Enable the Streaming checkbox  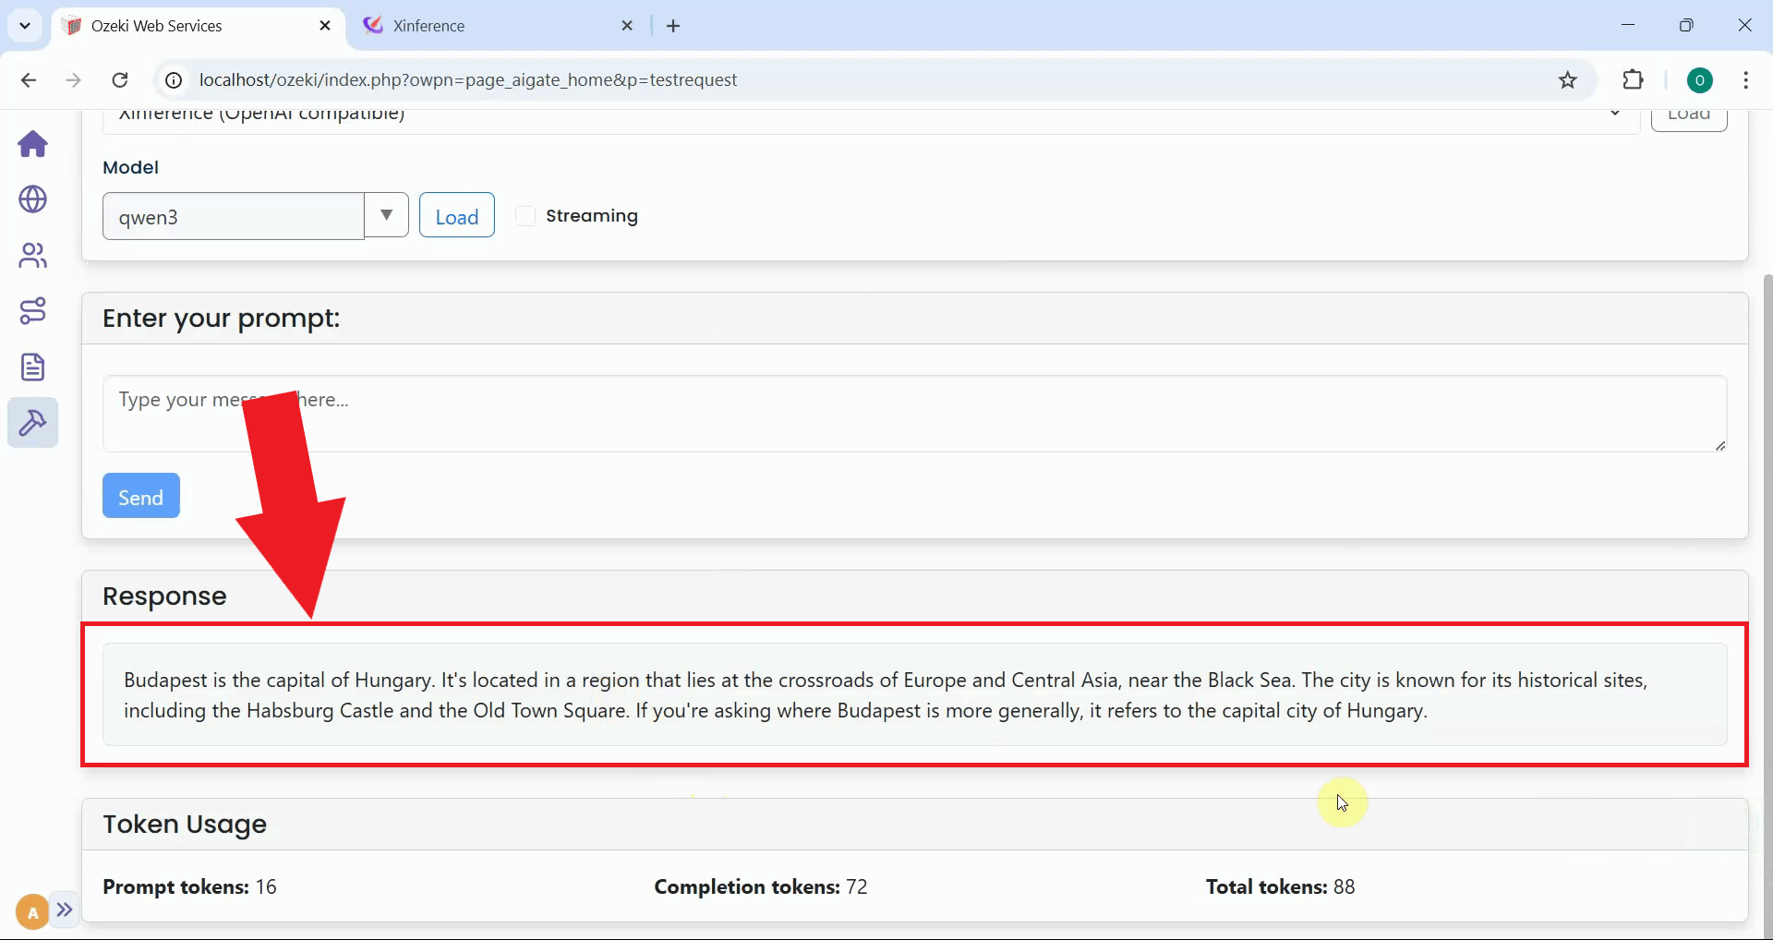525,215
